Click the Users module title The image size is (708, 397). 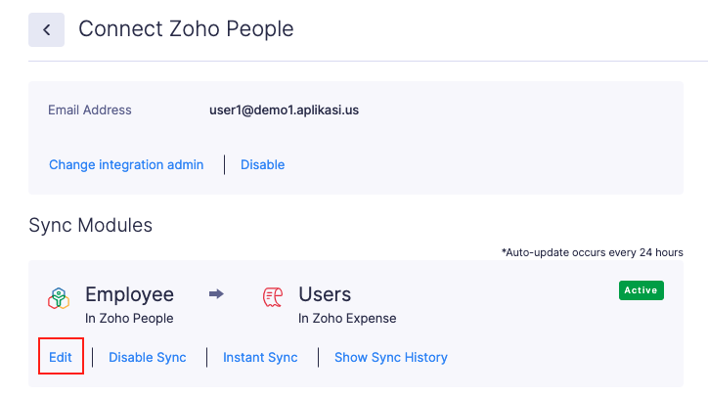325,294
